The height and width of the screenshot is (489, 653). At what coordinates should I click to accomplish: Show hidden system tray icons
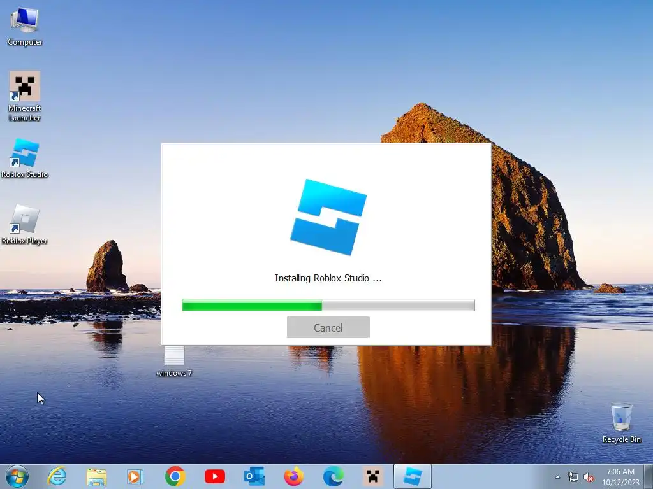[x=557, y=478]
